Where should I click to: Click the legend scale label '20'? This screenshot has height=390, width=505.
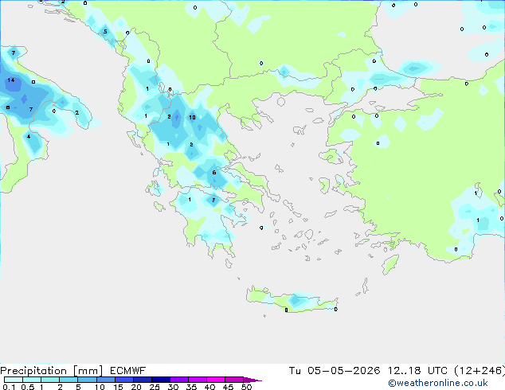click(x=136, y=387)
